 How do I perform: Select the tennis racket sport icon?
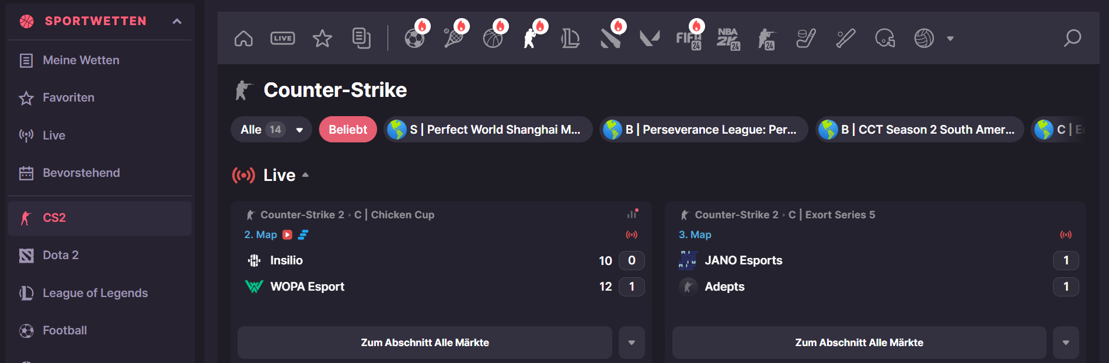454,39
